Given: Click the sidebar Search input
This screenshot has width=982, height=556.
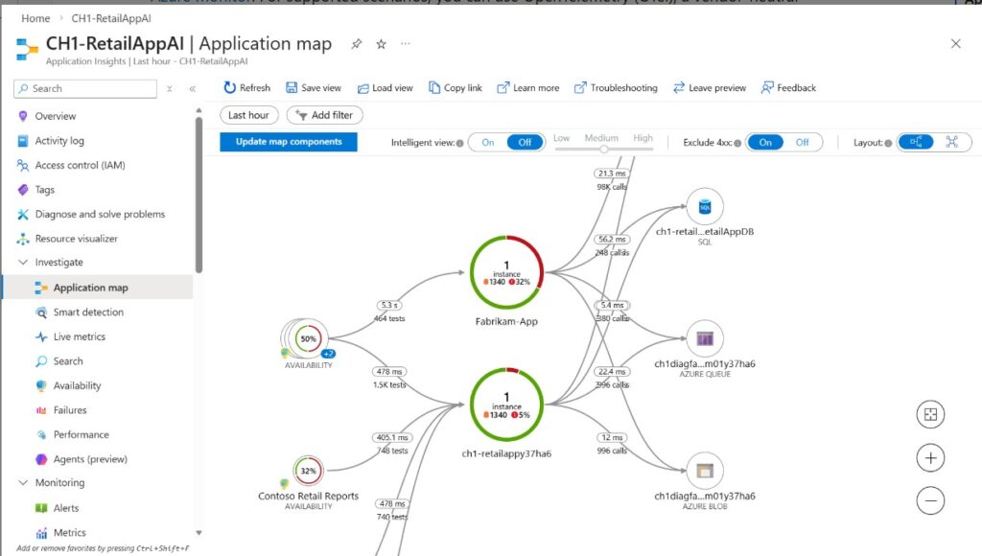Looking at the screenshot, I should [x=85, y=88].
